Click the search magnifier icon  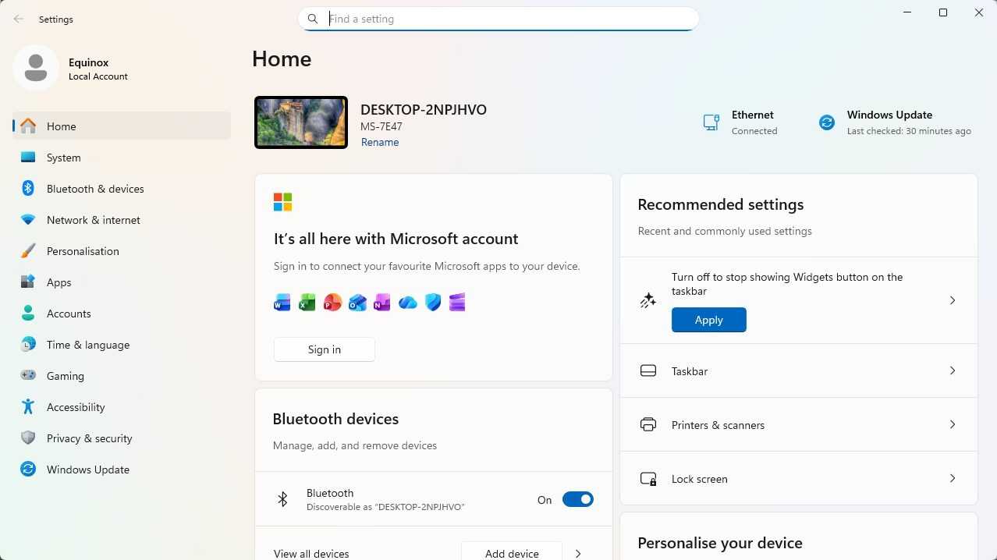click(x=313, y=19)
